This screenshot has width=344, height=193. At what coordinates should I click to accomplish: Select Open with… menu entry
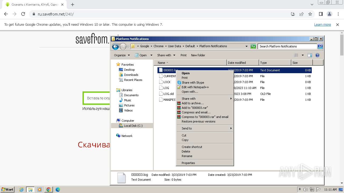tap(205, 92)
